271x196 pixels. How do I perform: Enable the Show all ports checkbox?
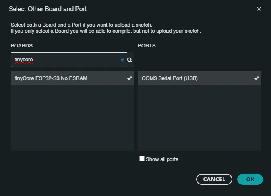coord(142,159)
